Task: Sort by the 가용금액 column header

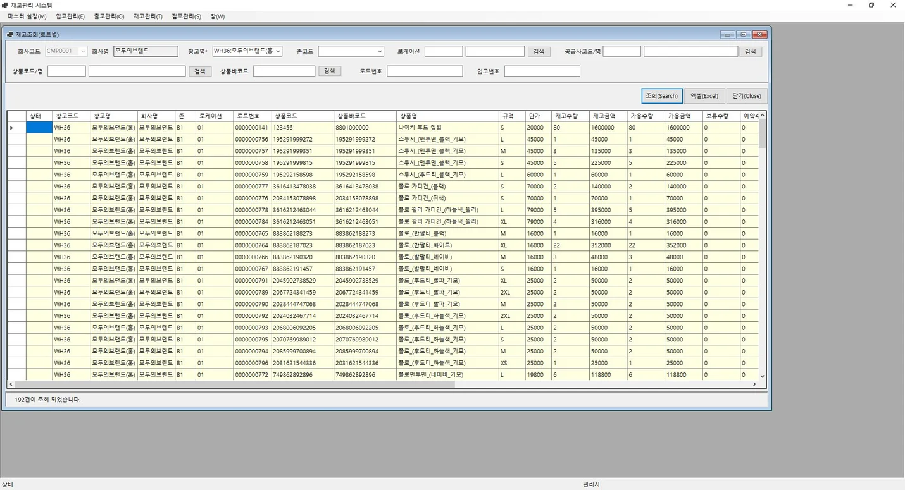Action: tap(683, 116)
